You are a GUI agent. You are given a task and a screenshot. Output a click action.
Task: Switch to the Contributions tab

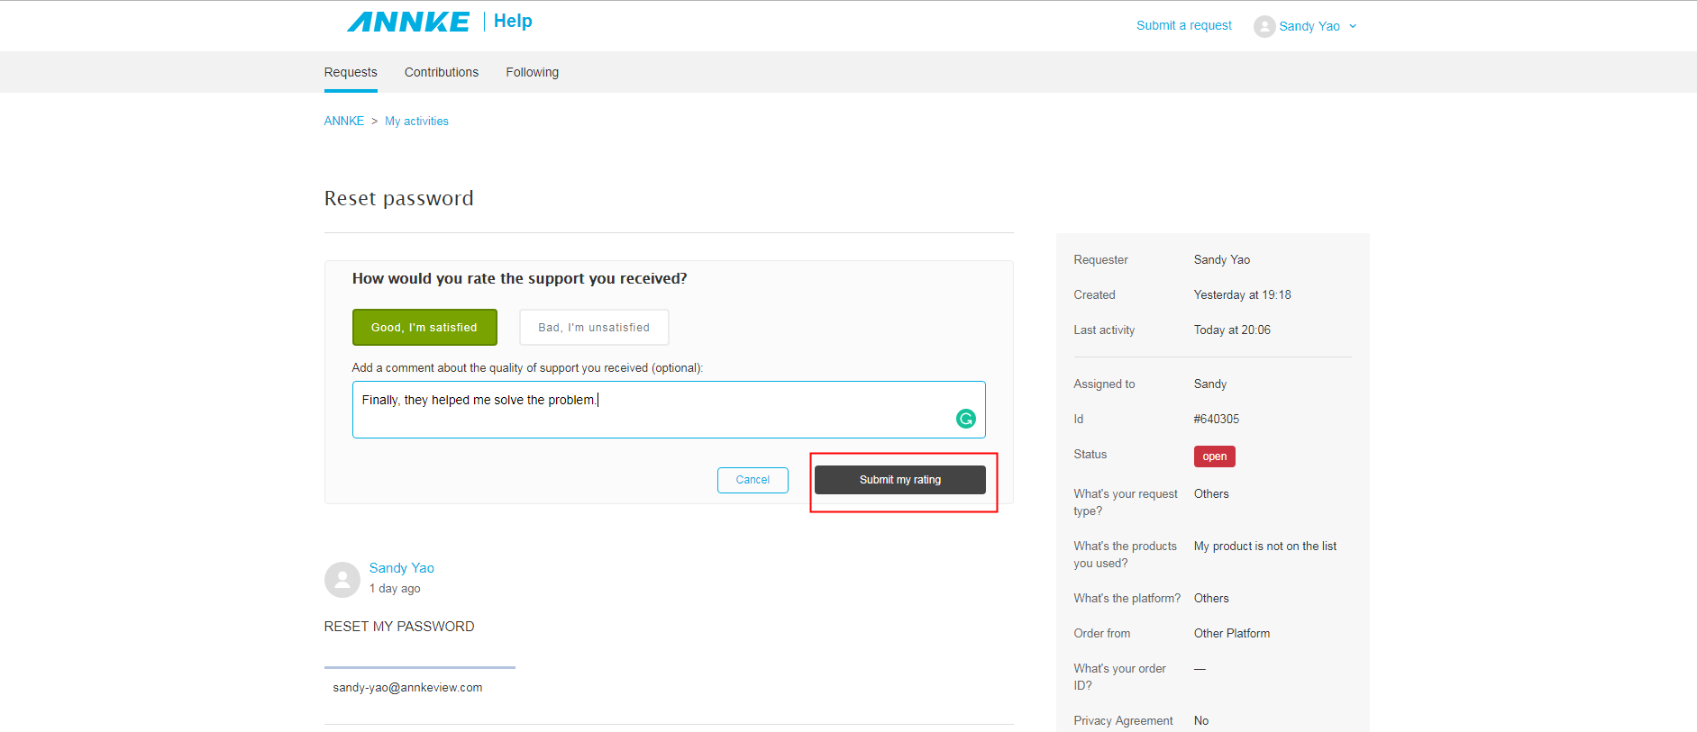[x=442, y=72]
